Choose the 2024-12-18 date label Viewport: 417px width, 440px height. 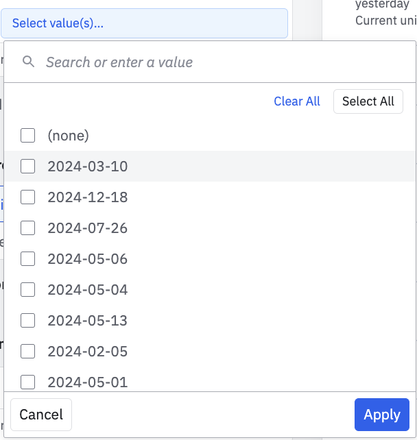click(x=88, y=197)
